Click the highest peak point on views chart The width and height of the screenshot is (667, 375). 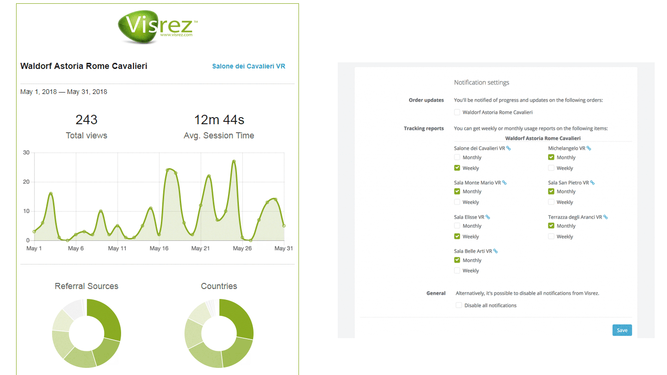click(x=234, y=161)
